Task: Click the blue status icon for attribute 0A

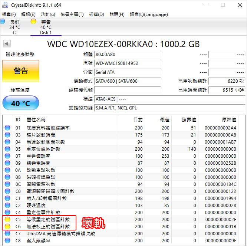Action: pos(7,170)
